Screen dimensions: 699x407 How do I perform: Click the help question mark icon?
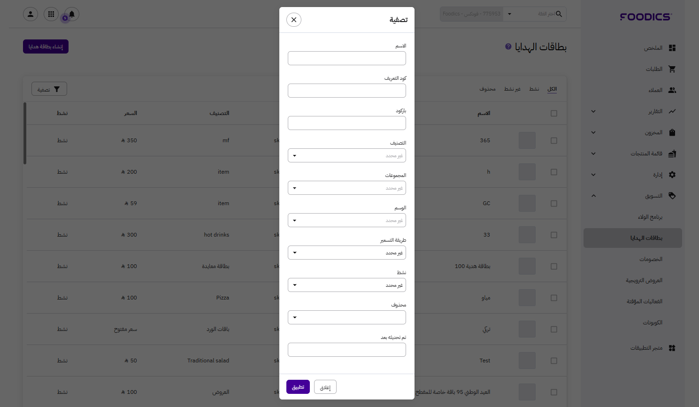[x=508, y=47]
